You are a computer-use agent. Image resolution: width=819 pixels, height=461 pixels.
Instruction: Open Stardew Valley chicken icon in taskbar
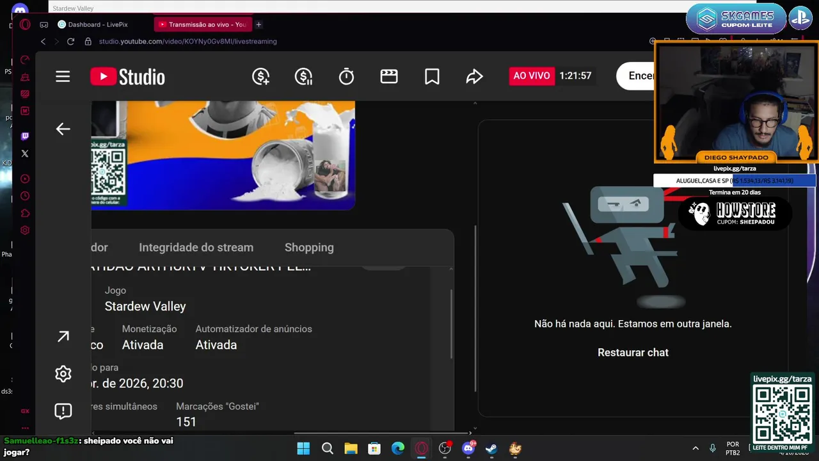click(x=515, y=449)
